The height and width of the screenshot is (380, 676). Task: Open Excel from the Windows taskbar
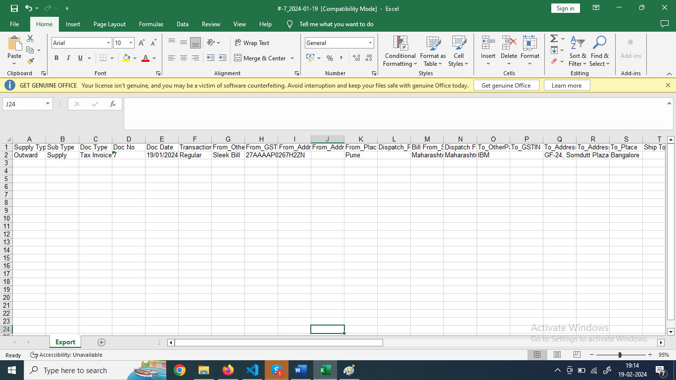click(325, 370)
